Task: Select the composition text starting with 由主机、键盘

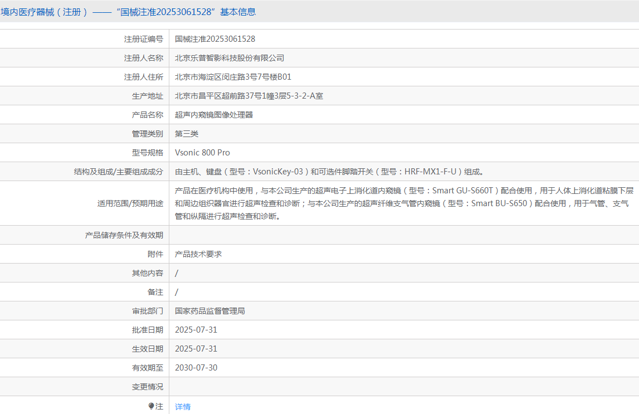Action: click(x=329, y=172)
